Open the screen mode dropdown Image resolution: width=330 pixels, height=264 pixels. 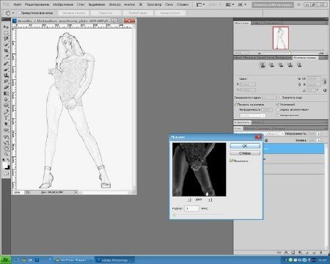pos(242,4)
